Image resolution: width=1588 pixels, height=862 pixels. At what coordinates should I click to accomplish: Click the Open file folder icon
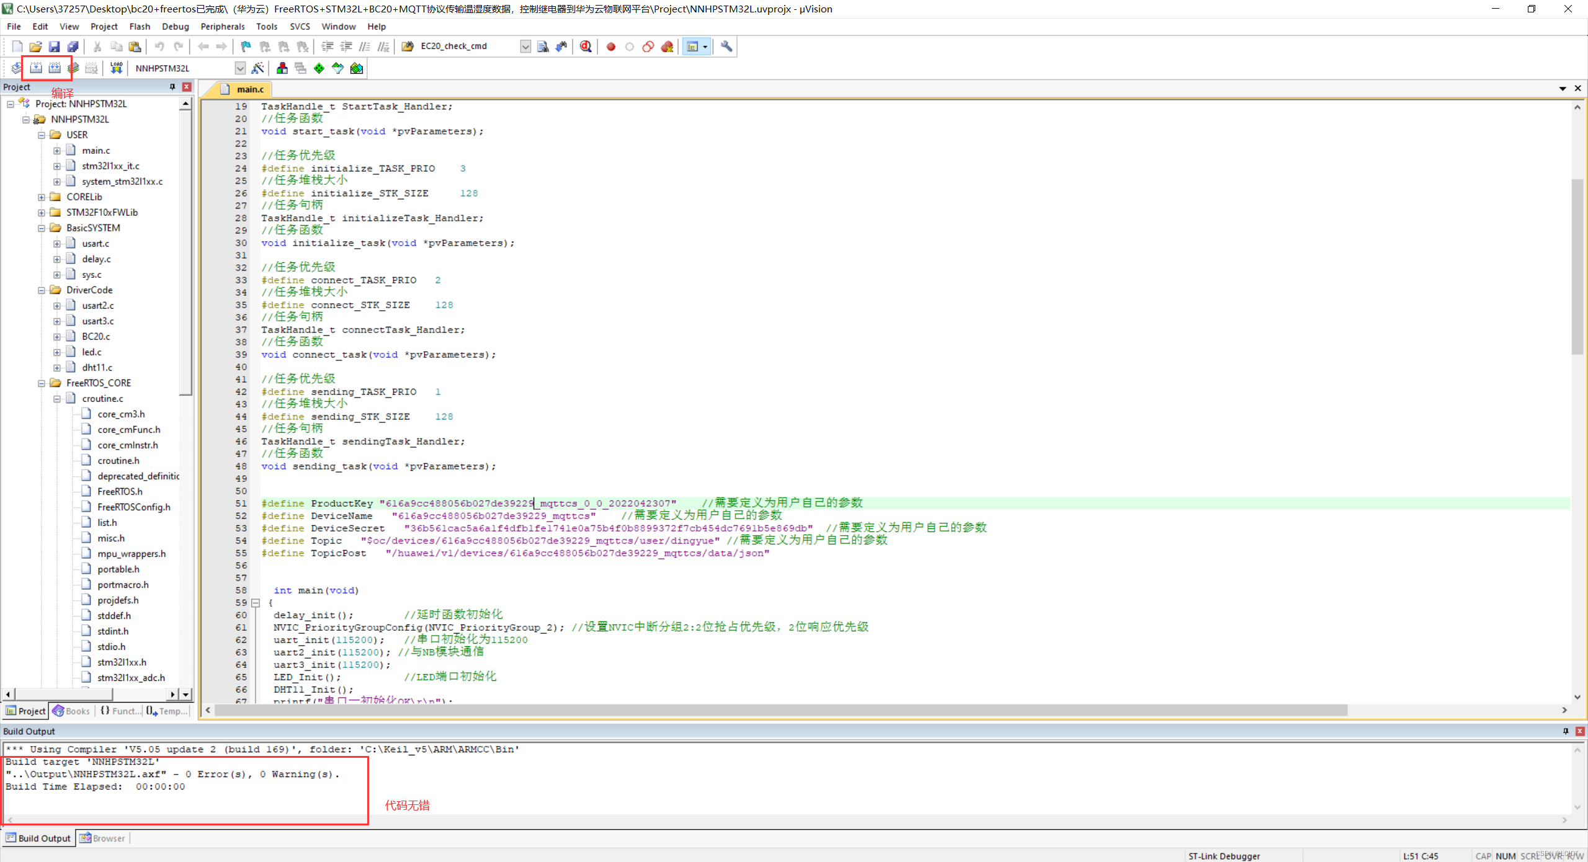pyautogui.click(x=35, y=47)
